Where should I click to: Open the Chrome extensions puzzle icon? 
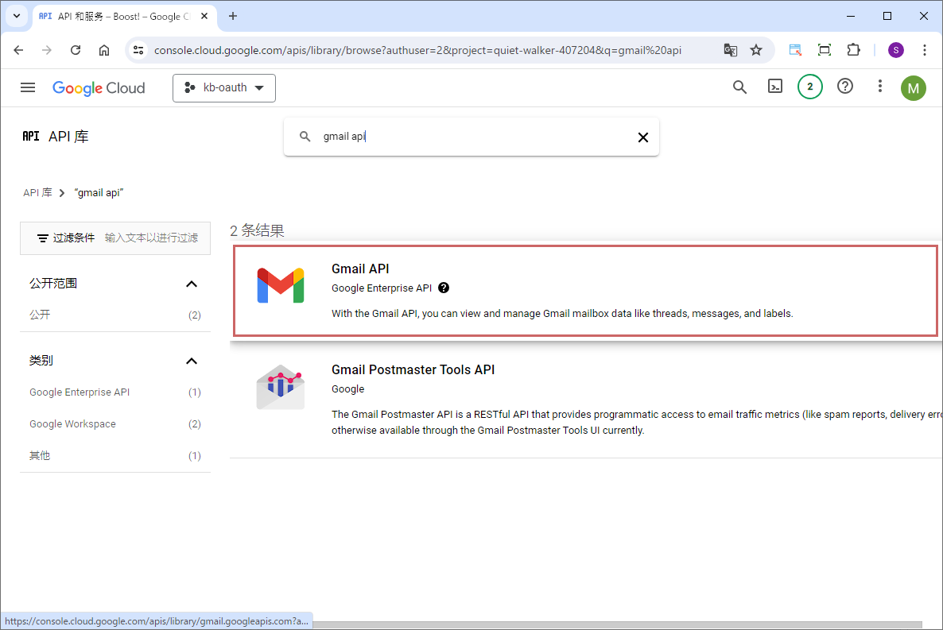[x=853, y=50]
